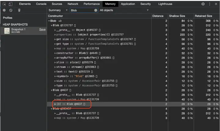Viewport: 220px width, 131px height.
Task: Expand slice() @393279 row
Action: pyautogui.click(x=55, y=62)
